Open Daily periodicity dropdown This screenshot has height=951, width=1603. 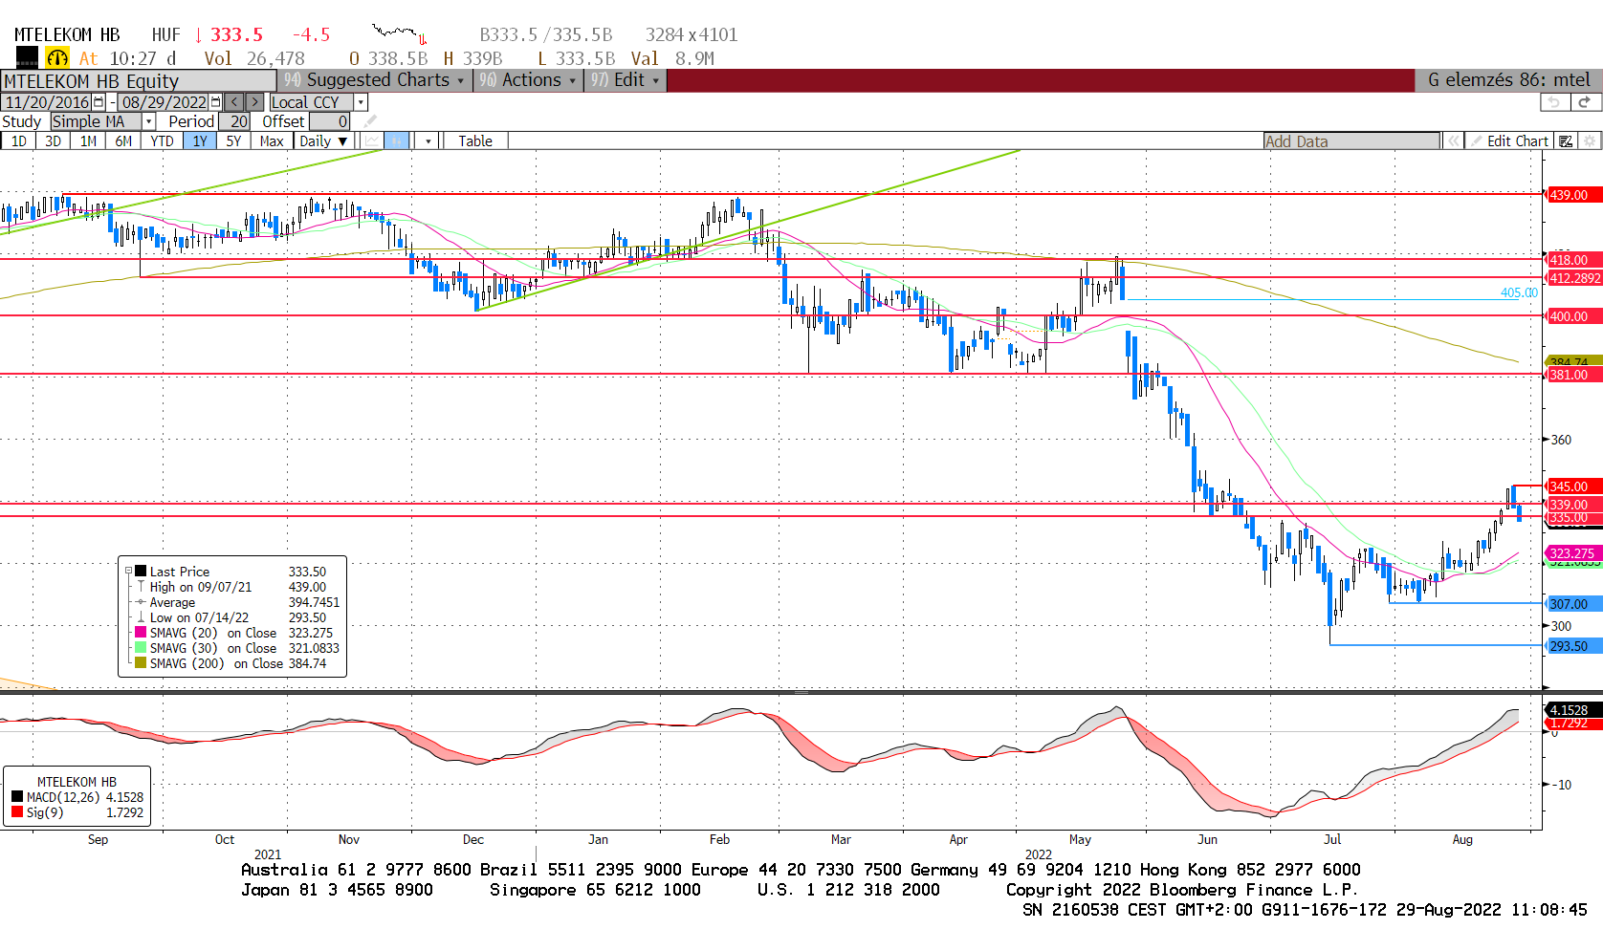point(323,141)
